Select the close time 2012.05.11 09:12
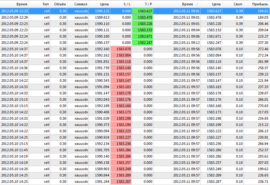The height and width of the screenshot is (185, 270). (x=187, y=43)
